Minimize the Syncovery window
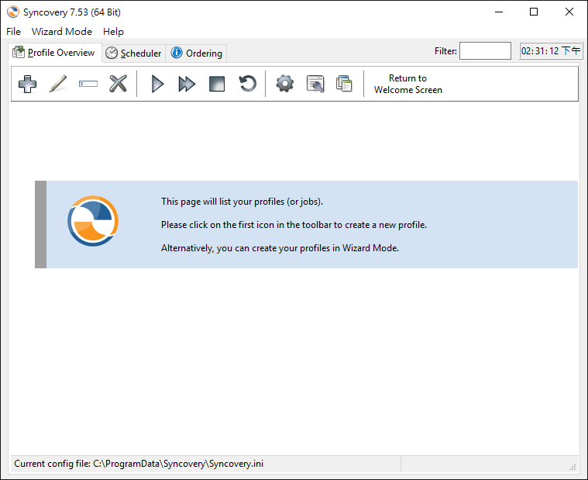 [x=499, y=12]
